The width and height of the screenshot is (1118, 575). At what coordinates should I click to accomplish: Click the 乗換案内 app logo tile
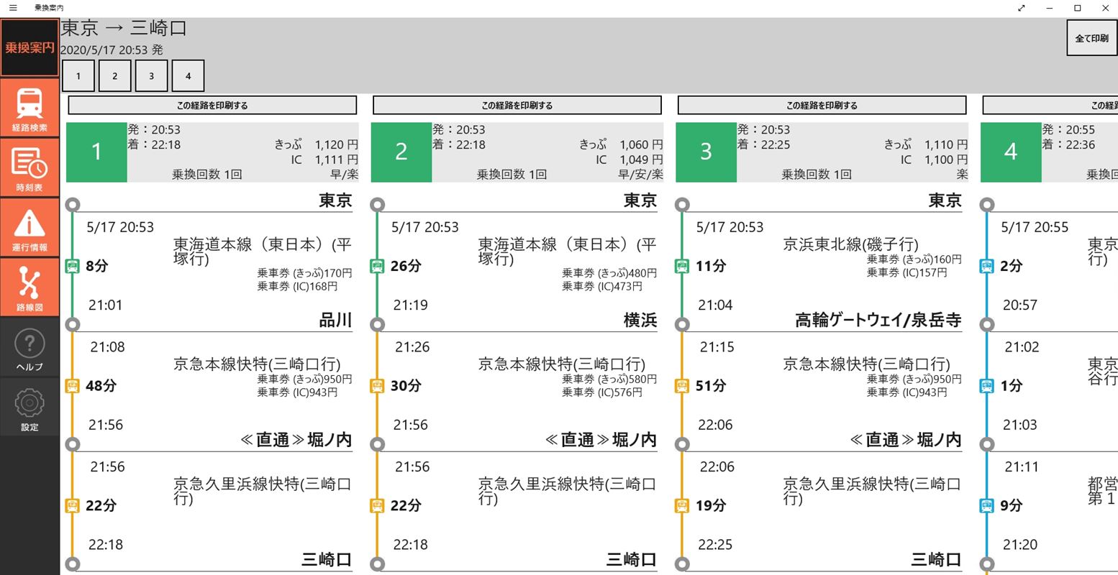pos(29,47)
